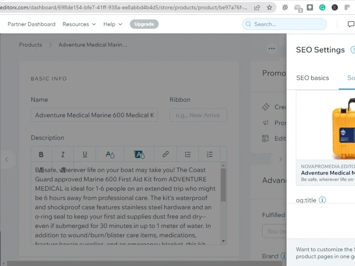Open the K profile avatar icon
This screenshot has width=355, height=266.
click(335, 8)
